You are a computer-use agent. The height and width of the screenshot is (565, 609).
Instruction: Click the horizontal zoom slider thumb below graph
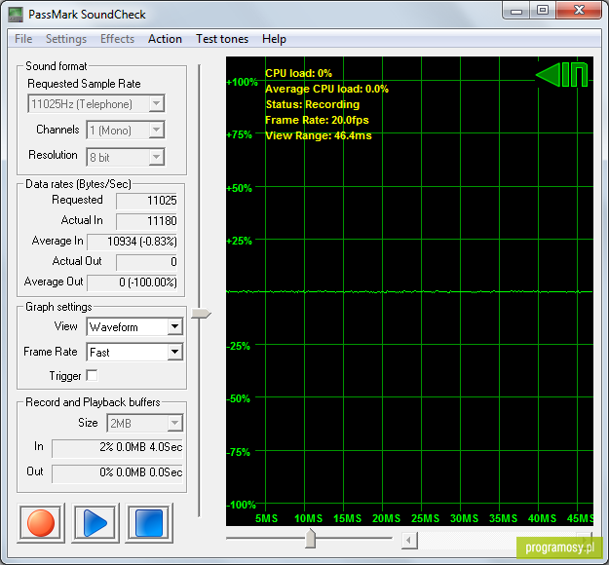click(x=310, y=538)
